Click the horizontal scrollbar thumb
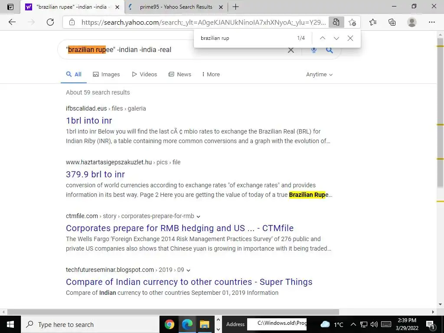Image resolution: width=444 pixels, height=333 pixels. tap(173, 312)
